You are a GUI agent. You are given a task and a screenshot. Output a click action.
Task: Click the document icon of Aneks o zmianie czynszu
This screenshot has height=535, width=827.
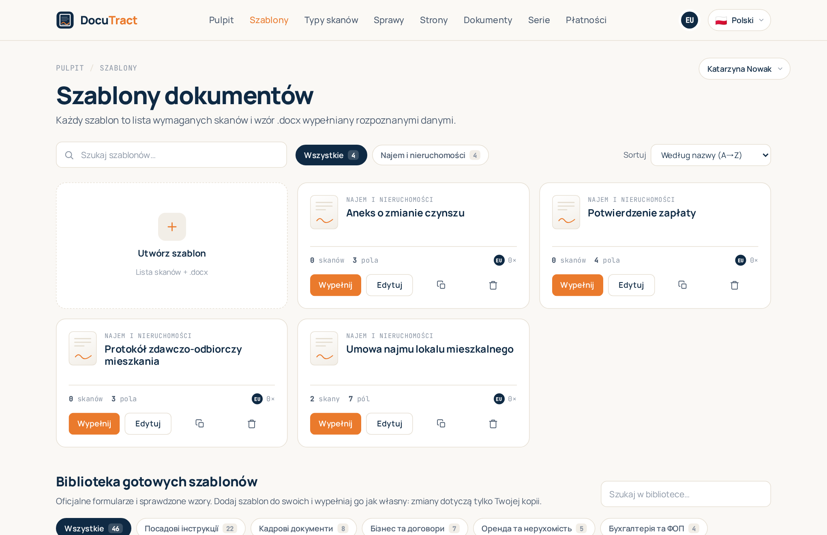tap(324, 212)
